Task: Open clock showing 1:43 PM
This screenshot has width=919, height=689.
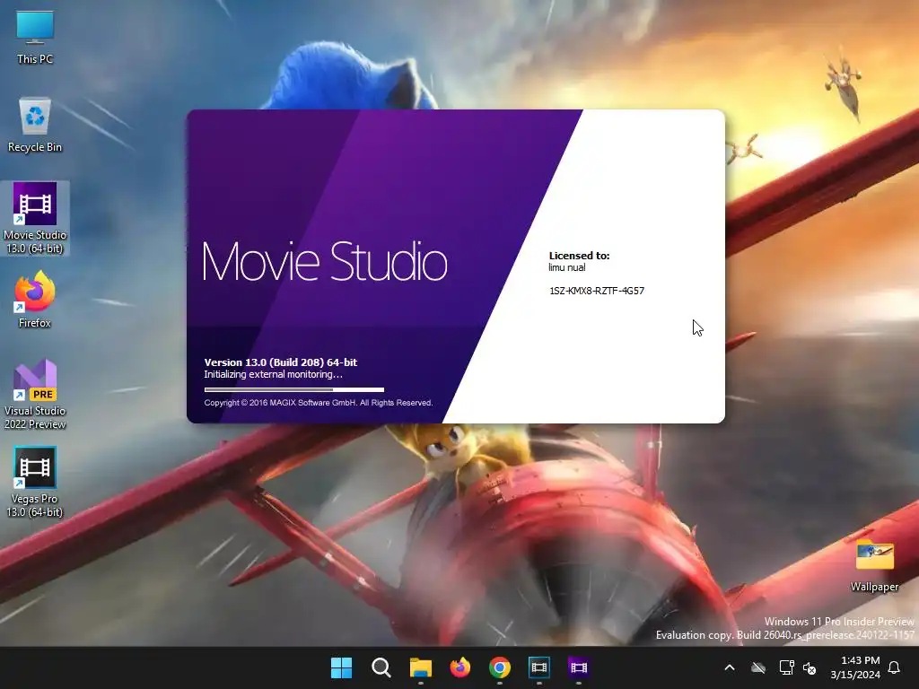Action: point(855,667)
